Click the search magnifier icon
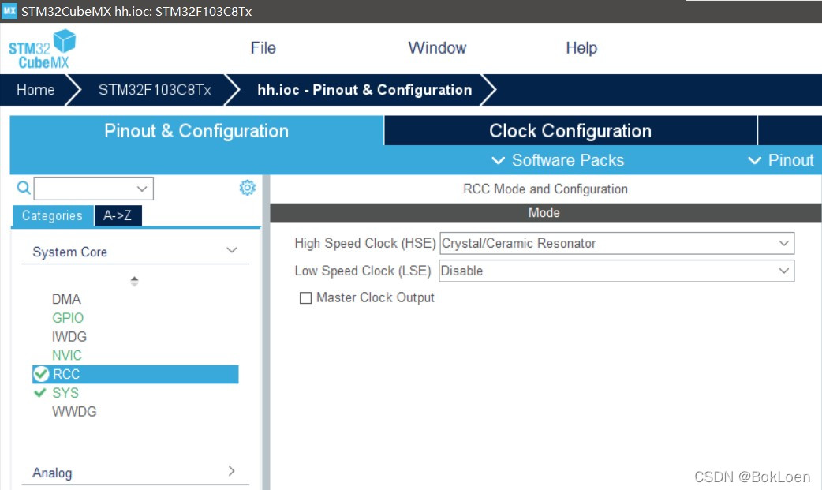The width and height of the screenshot is (822, 490). [x=23, y=187]
